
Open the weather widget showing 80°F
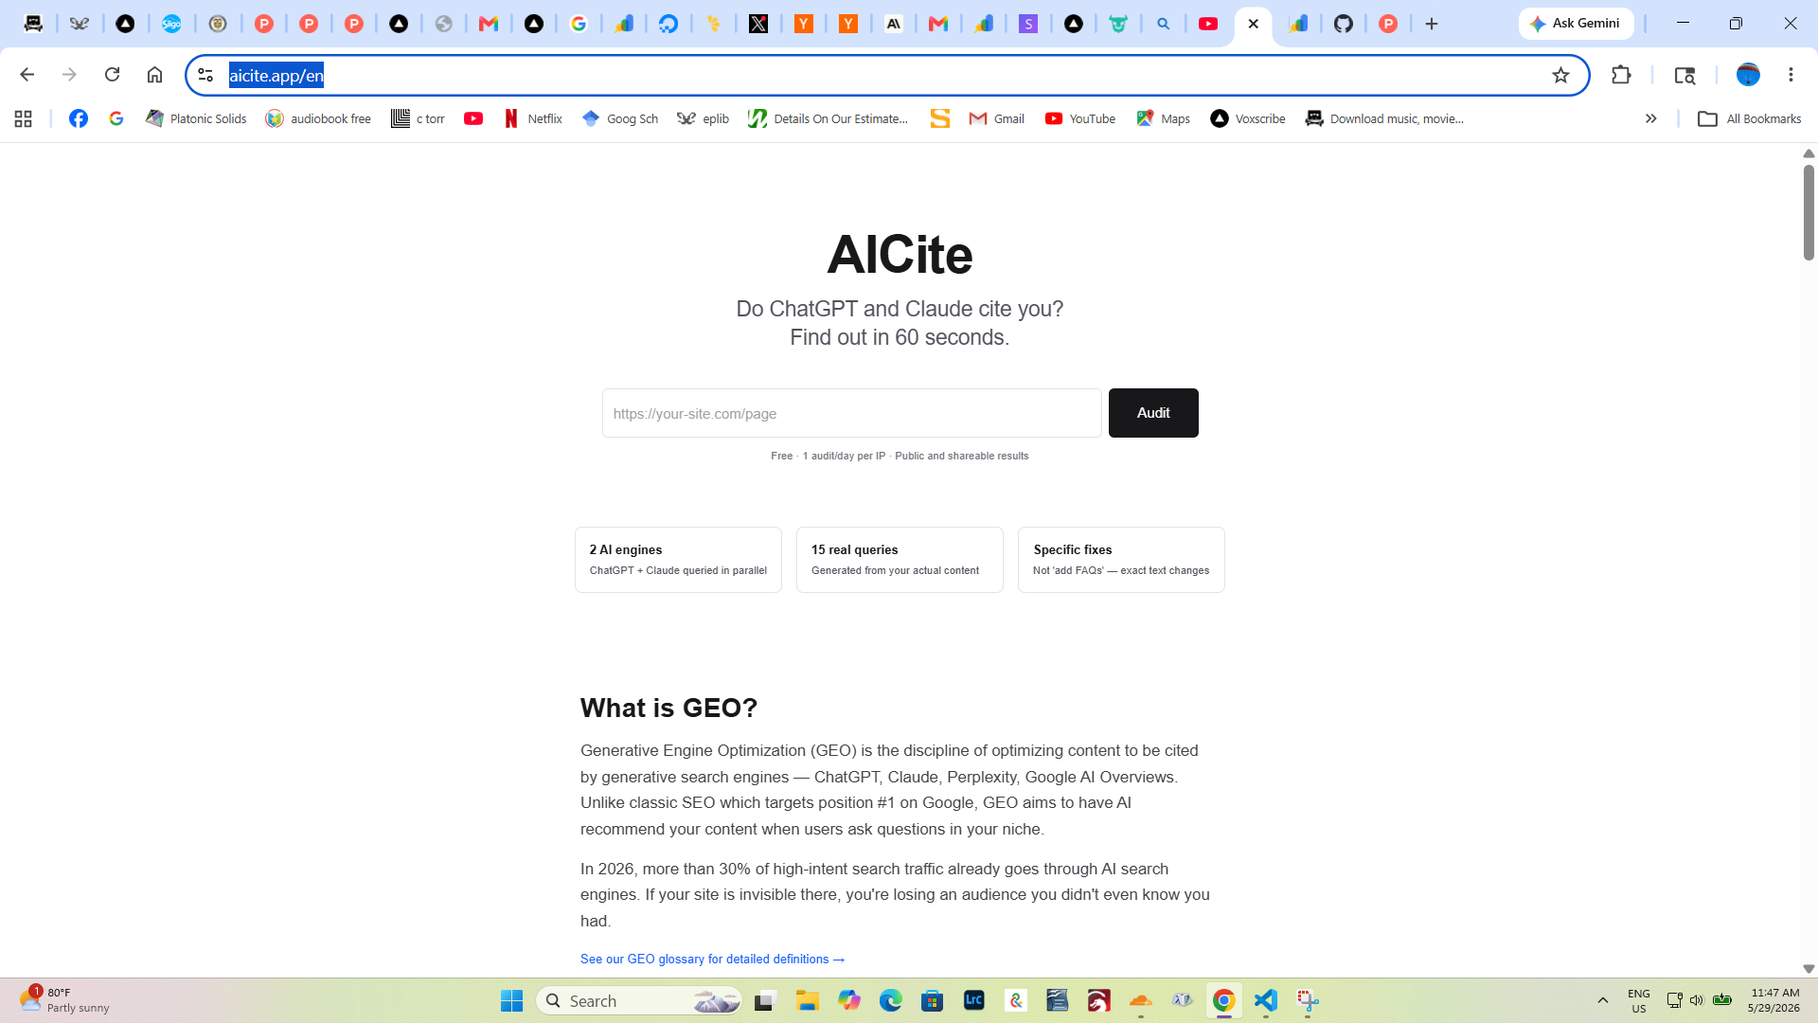pyautogui.click(x=64, y=1000)
